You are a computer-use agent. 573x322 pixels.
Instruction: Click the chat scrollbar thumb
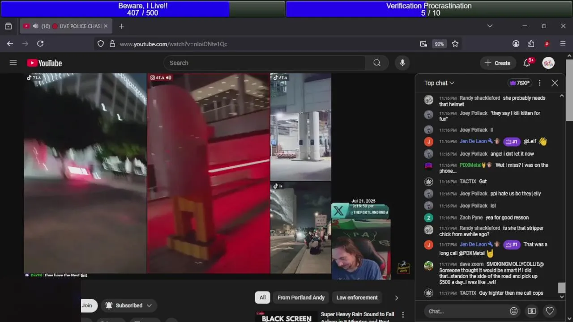562,288
